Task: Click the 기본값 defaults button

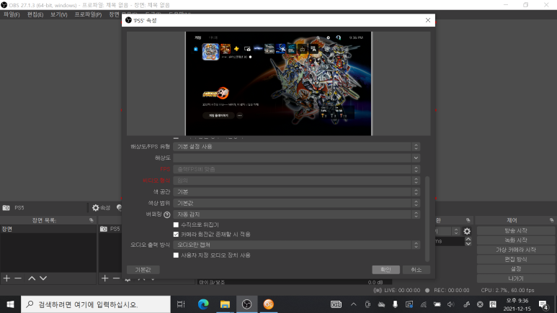Action: [143, 270]
